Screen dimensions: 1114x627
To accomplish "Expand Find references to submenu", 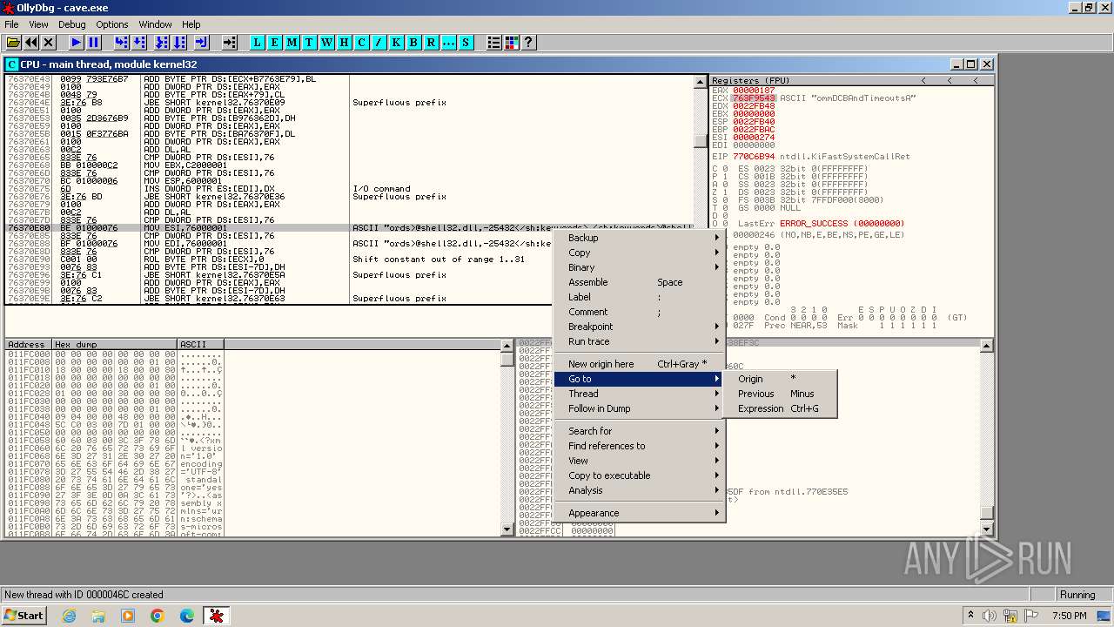I will [640, 446].
